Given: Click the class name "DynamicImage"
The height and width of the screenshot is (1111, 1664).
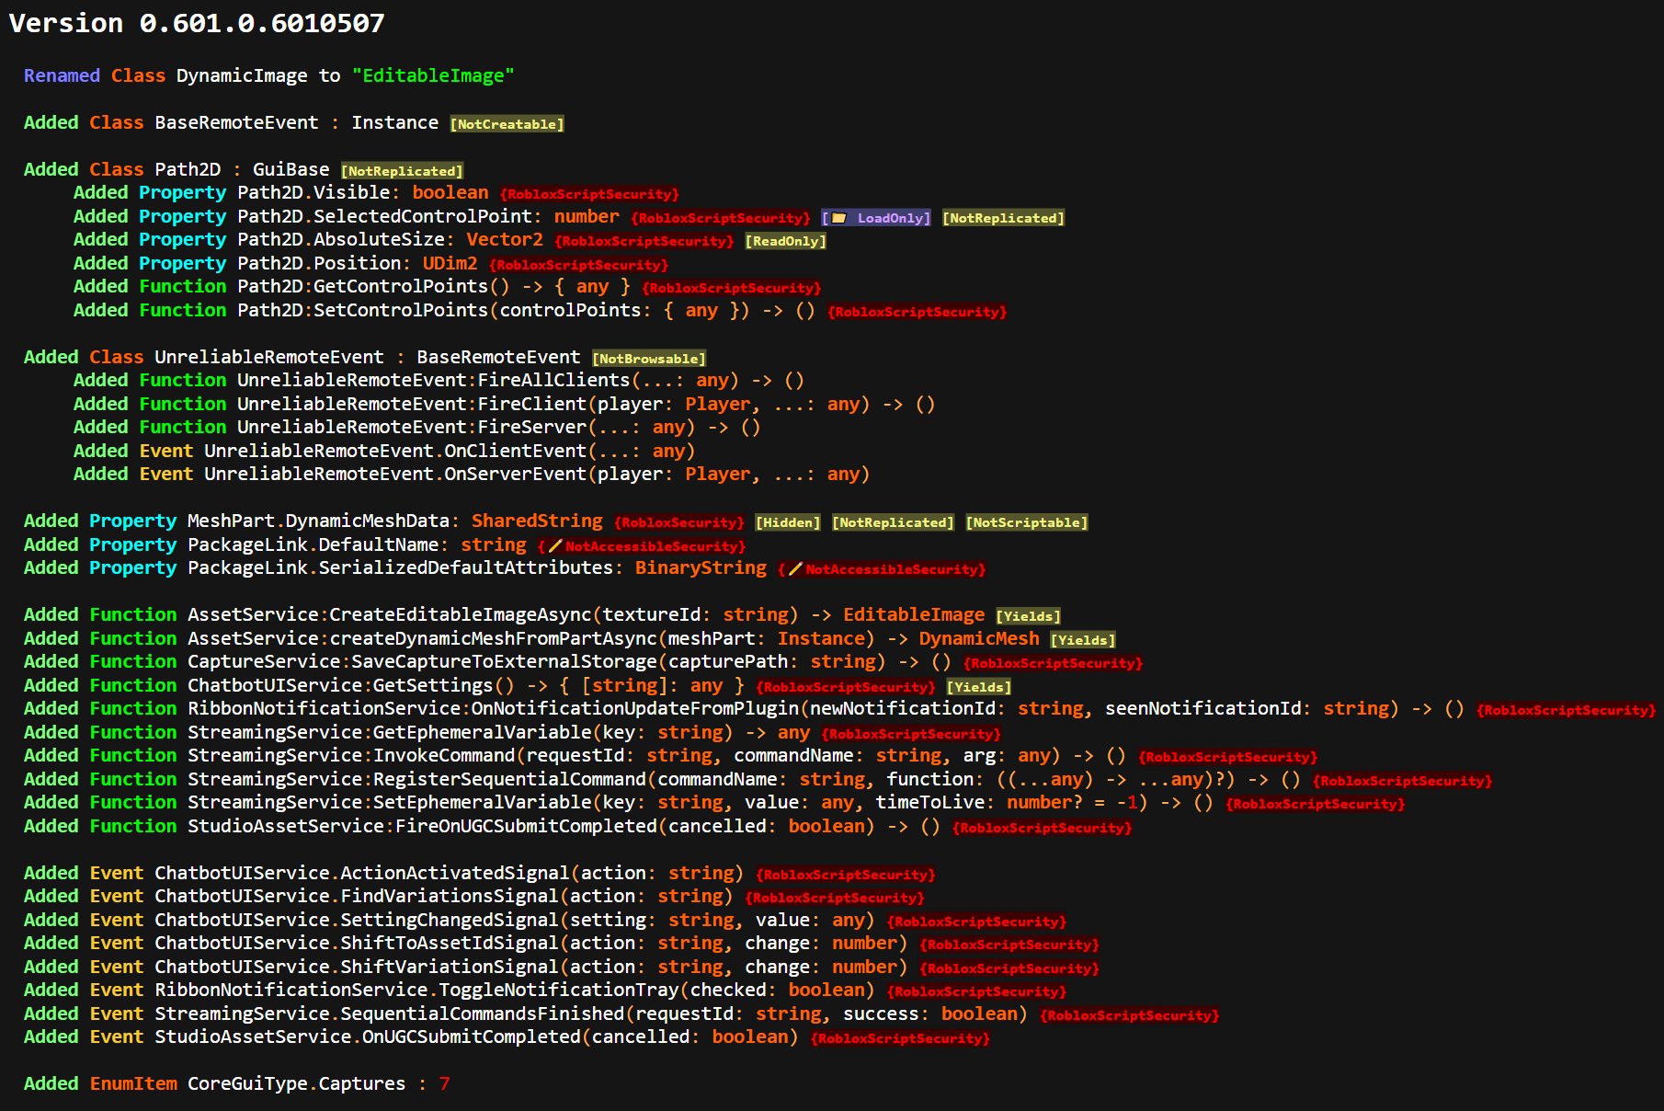Looking at the screenshot, I should [242, 75].
